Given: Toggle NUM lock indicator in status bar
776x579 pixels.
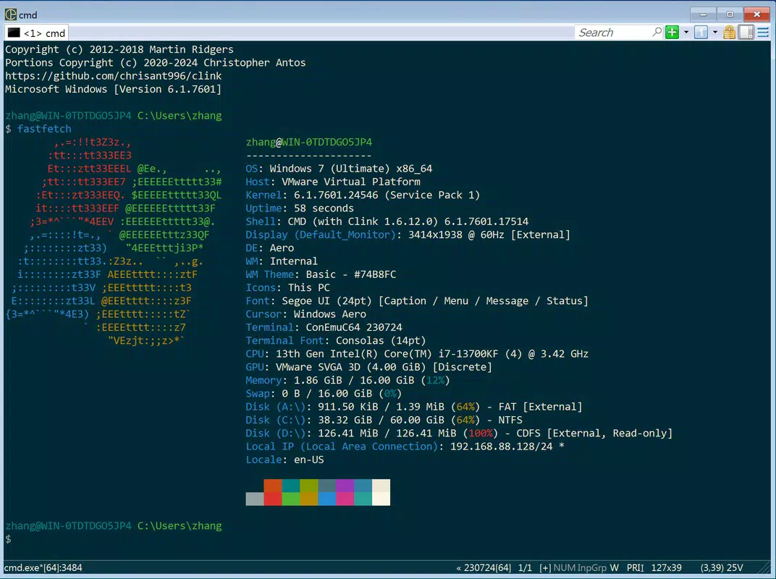Looking at the screenshot, I should [x=564, y=567].
